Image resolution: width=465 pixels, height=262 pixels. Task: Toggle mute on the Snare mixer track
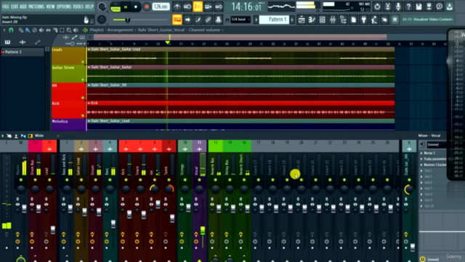coord(140,180)
